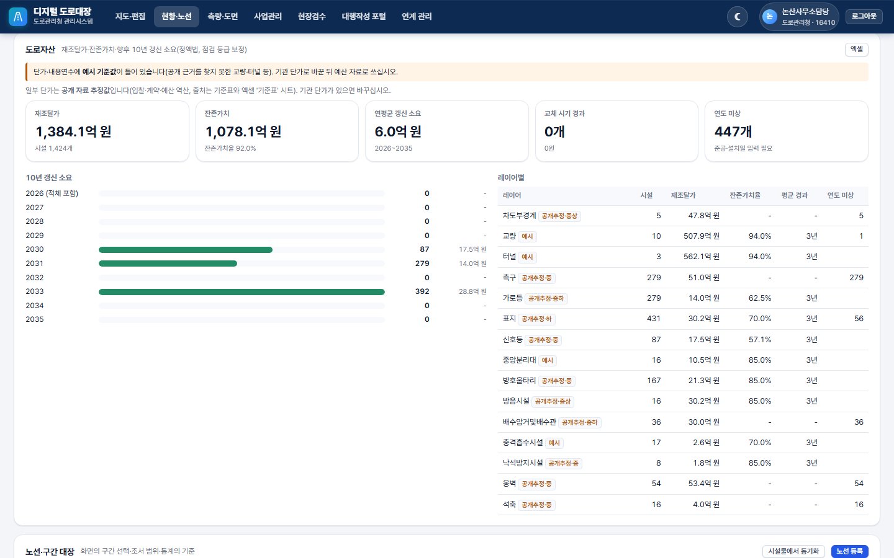Click the 낙석방지시설 layer name
Screen dimensions: 894x558
523,463
